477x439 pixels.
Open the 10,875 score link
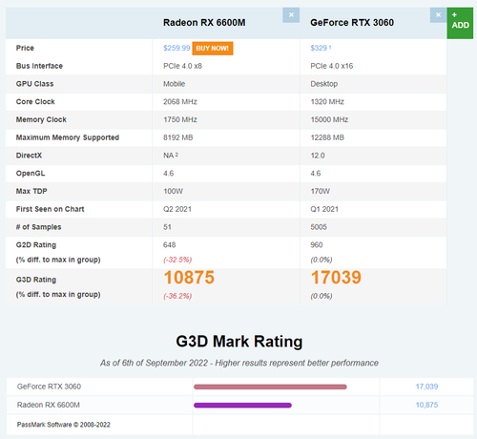(x=426, y=405)
